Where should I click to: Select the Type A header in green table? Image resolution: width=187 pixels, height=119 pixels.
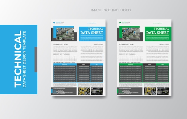pyautogui.click(x=149, y=64)
